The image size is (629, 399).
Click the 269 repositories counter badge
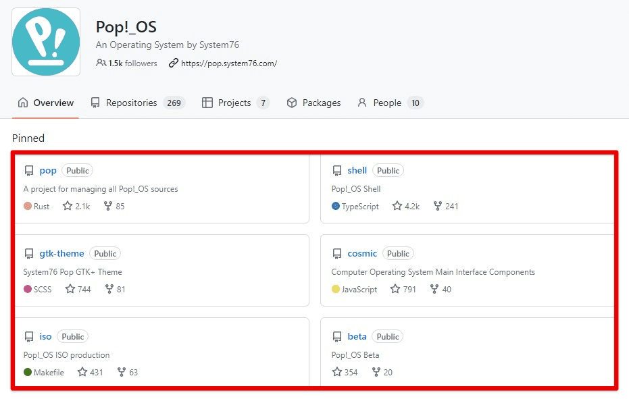(174, 103)
